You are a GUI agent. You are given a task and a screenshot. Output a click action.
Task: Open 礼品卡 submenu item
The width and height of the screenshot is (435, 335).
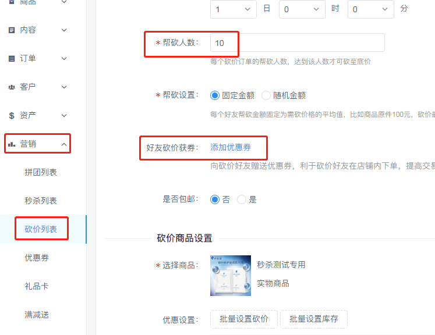[x=37, y=286]
